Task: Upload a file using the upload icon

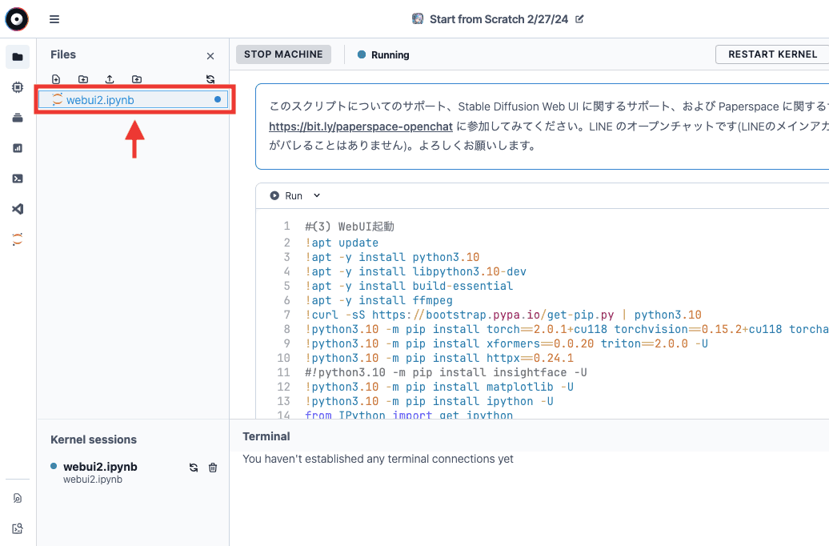Action: point(110,78)
